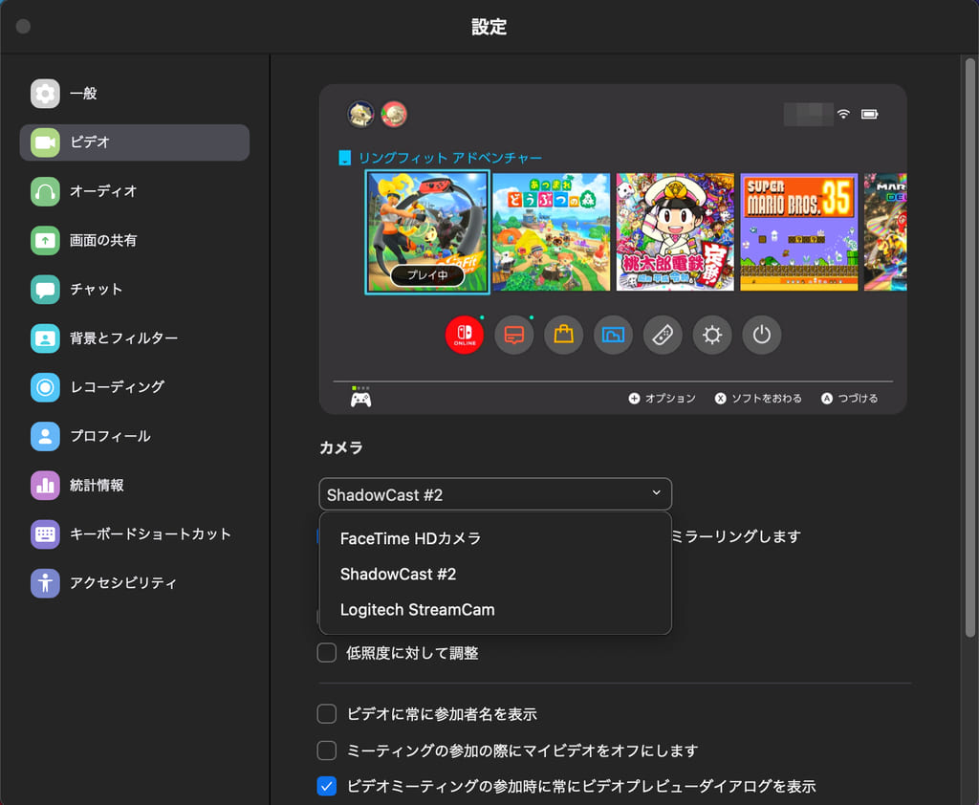Click ソフトをおわる in preview footer
Image resolution: width=979 pixels, height=805 pixels.
(758, 399)
